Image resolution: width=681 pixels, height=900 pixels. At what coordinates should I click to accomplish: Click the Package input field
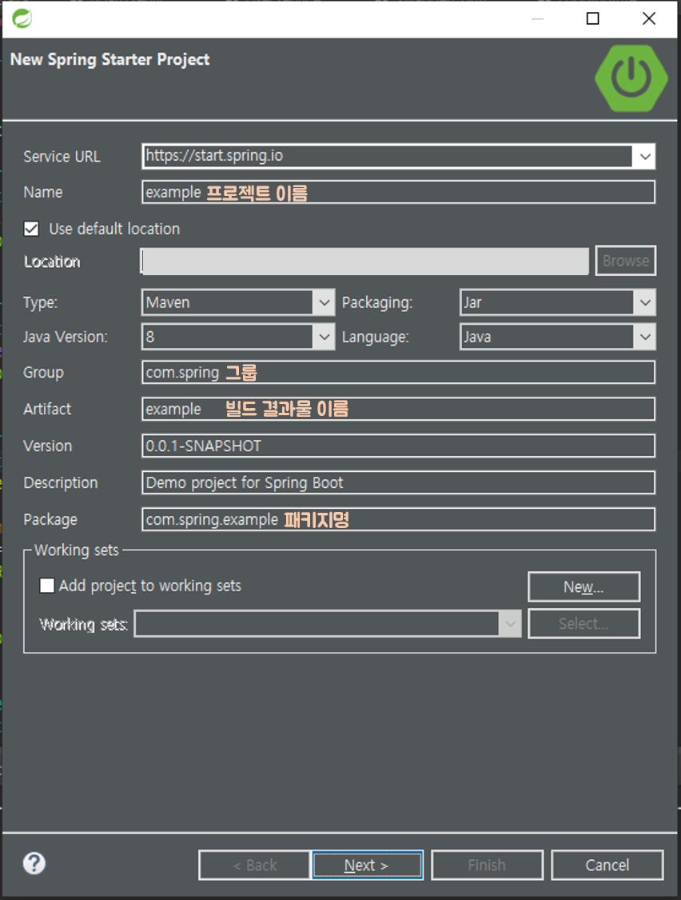(x=398, y=519)
